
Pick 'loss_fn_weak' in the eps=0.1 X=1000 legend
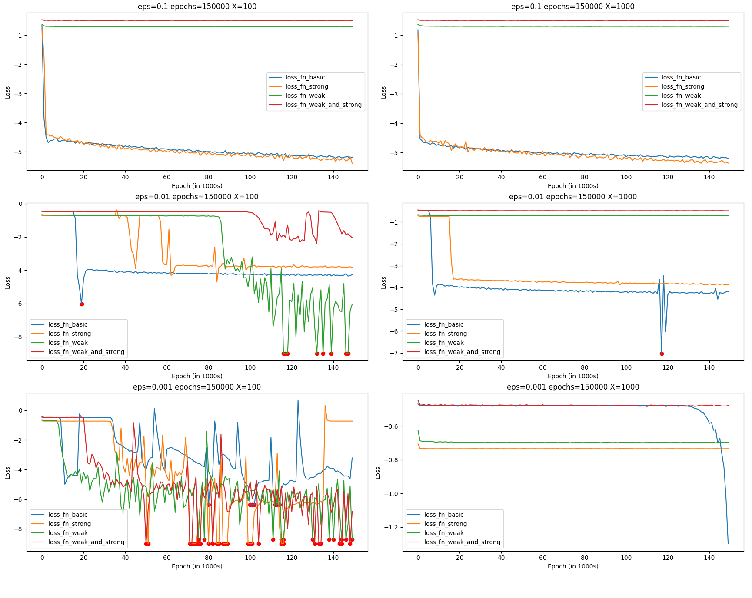(x=681, y=96)
